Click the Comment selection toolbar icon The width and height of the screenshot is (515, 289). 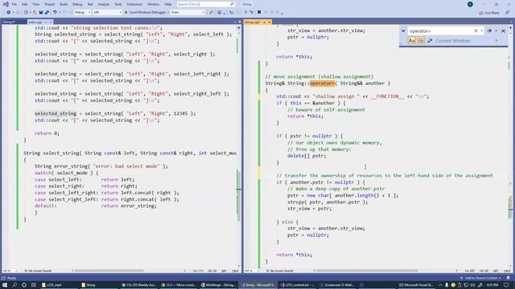(x=245, y=13)
